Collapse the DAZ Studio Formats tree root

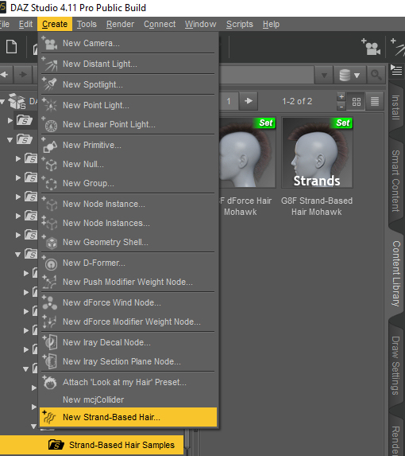pyautogui.click(x=2, y=102)
